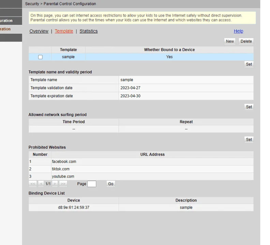The image size is (270, 245).
Task: Click Set button above Template name section
Action: [249, 64]
